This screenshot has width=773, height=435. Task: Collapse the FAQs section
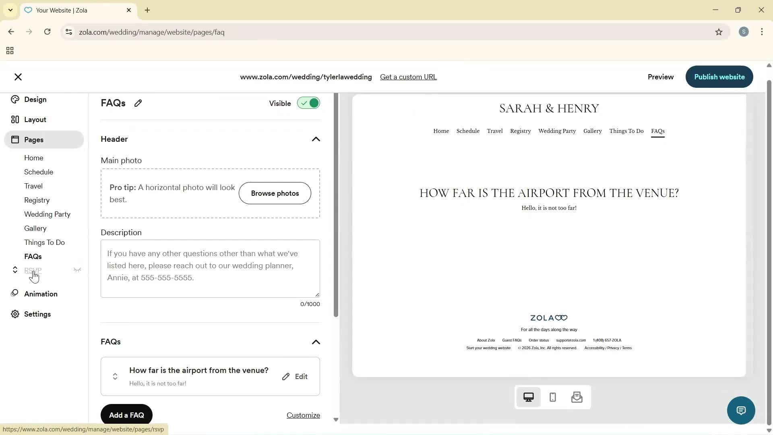316,342
